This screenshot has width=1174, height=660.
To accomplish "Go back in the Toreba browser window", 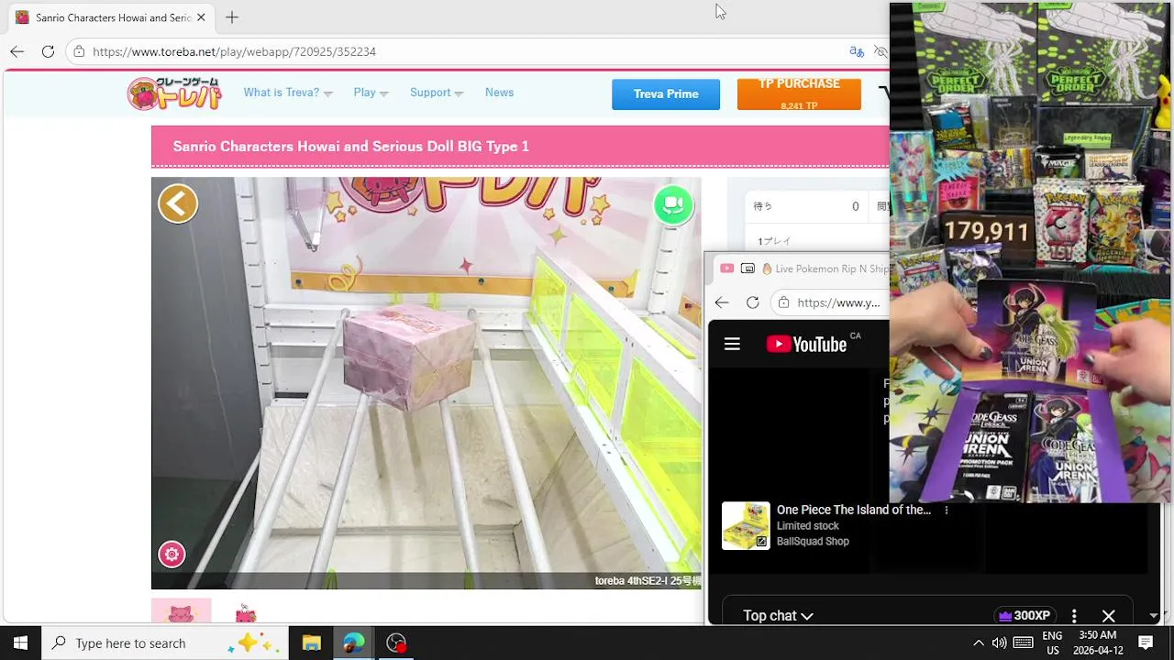I will coord(17,51).
